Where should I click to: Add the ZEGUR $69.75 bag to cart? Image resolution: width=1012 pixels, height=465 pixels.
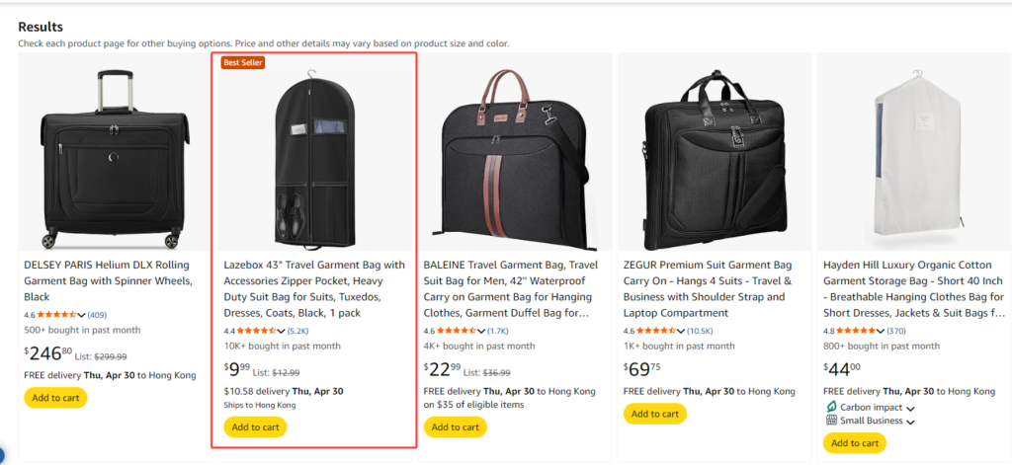pos(655,414)
